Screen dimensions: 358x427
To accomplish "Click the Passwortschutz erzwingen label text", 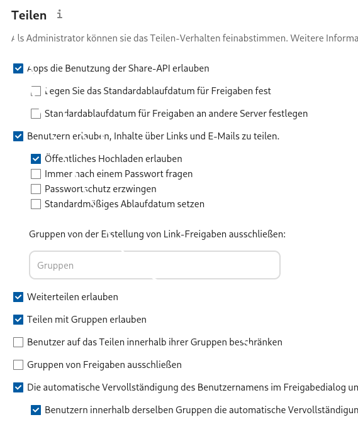I will click(x=101, y=189).
